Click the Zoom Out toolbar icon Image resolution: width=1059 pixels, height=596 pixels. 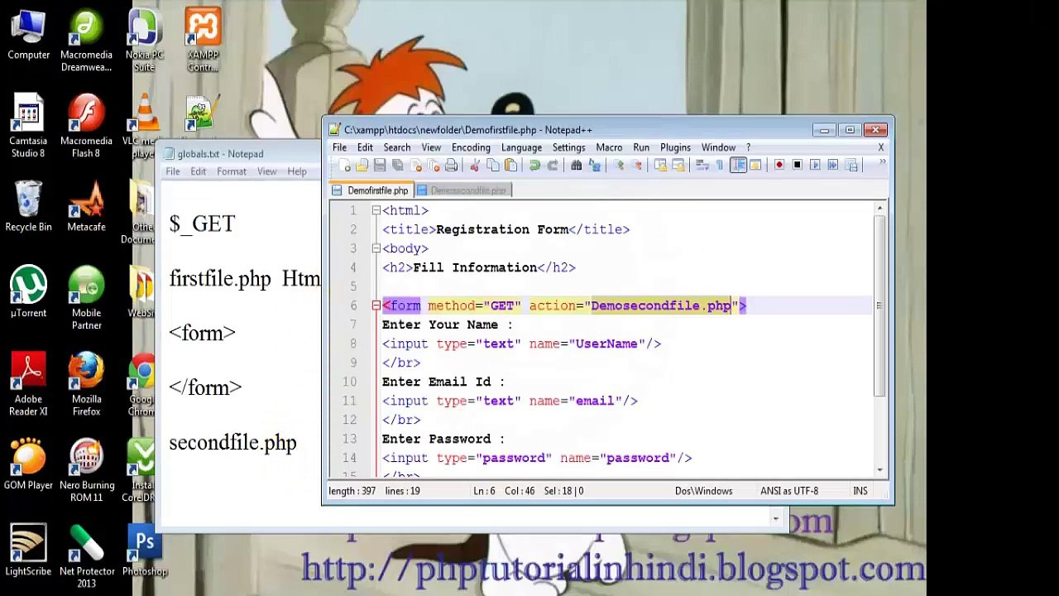click(637, 166)
